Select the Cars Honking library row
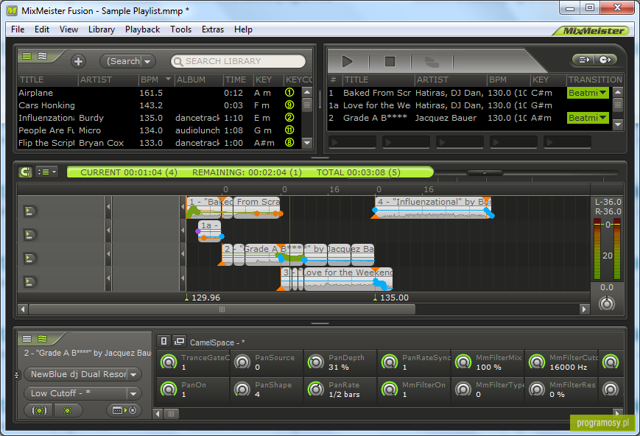The width and height of the screenshot is (640, 436). pyautogui.click(x=160, y=105)
